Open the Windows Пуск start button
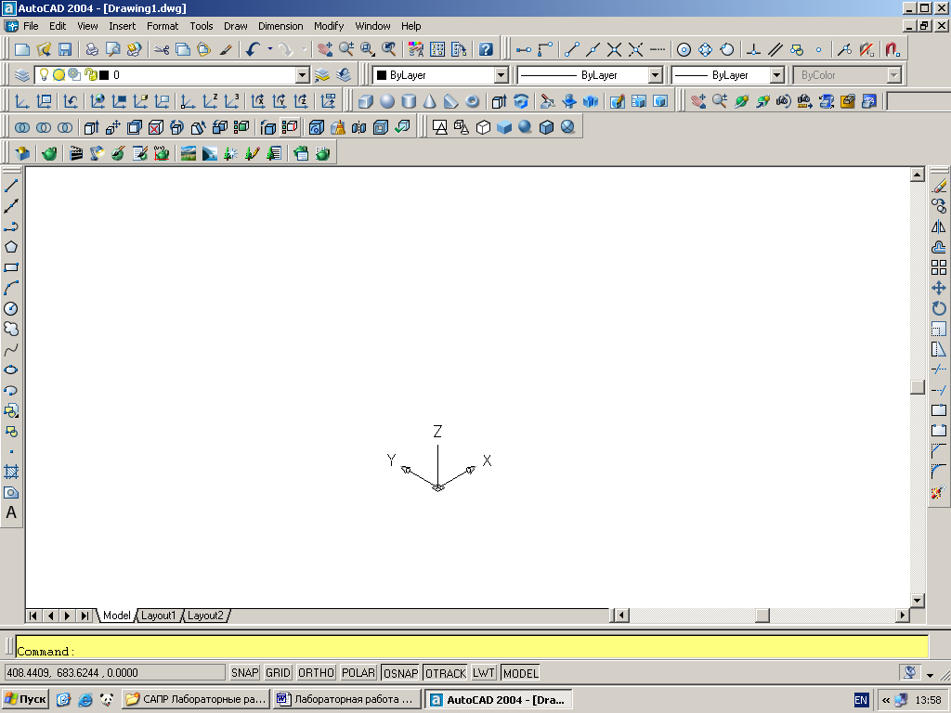 25,699
